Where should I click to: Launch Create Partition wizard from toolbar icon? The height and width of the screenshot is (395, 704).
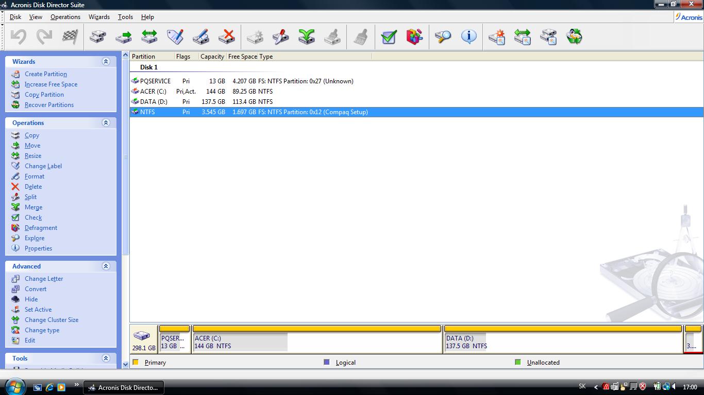pos(497,37)
